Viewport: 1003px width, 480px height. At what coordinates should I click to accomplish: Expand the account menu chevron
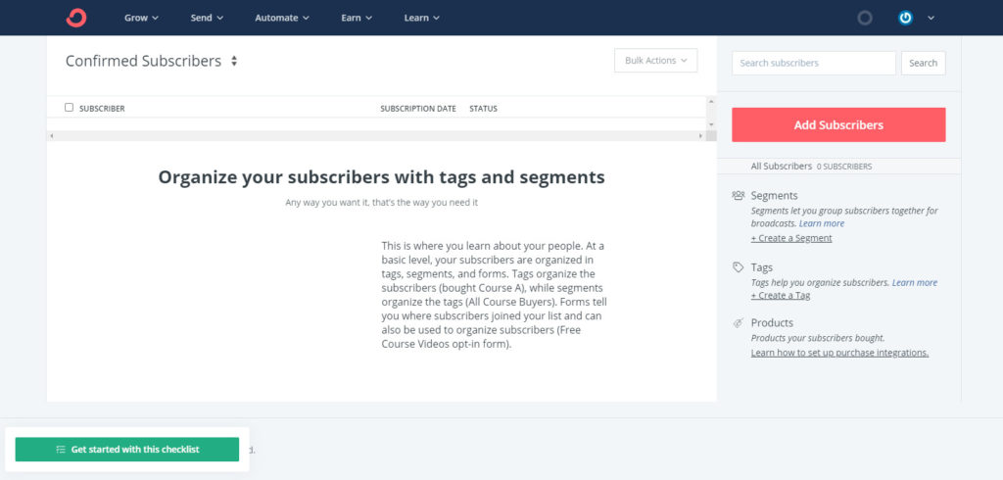tap(931, 18)
